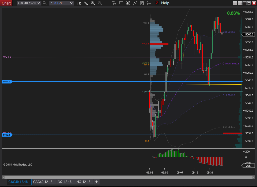Click the 09:00 time axis label
The height and width of the screenshot is (187, 257).
[x=165, y=173]
